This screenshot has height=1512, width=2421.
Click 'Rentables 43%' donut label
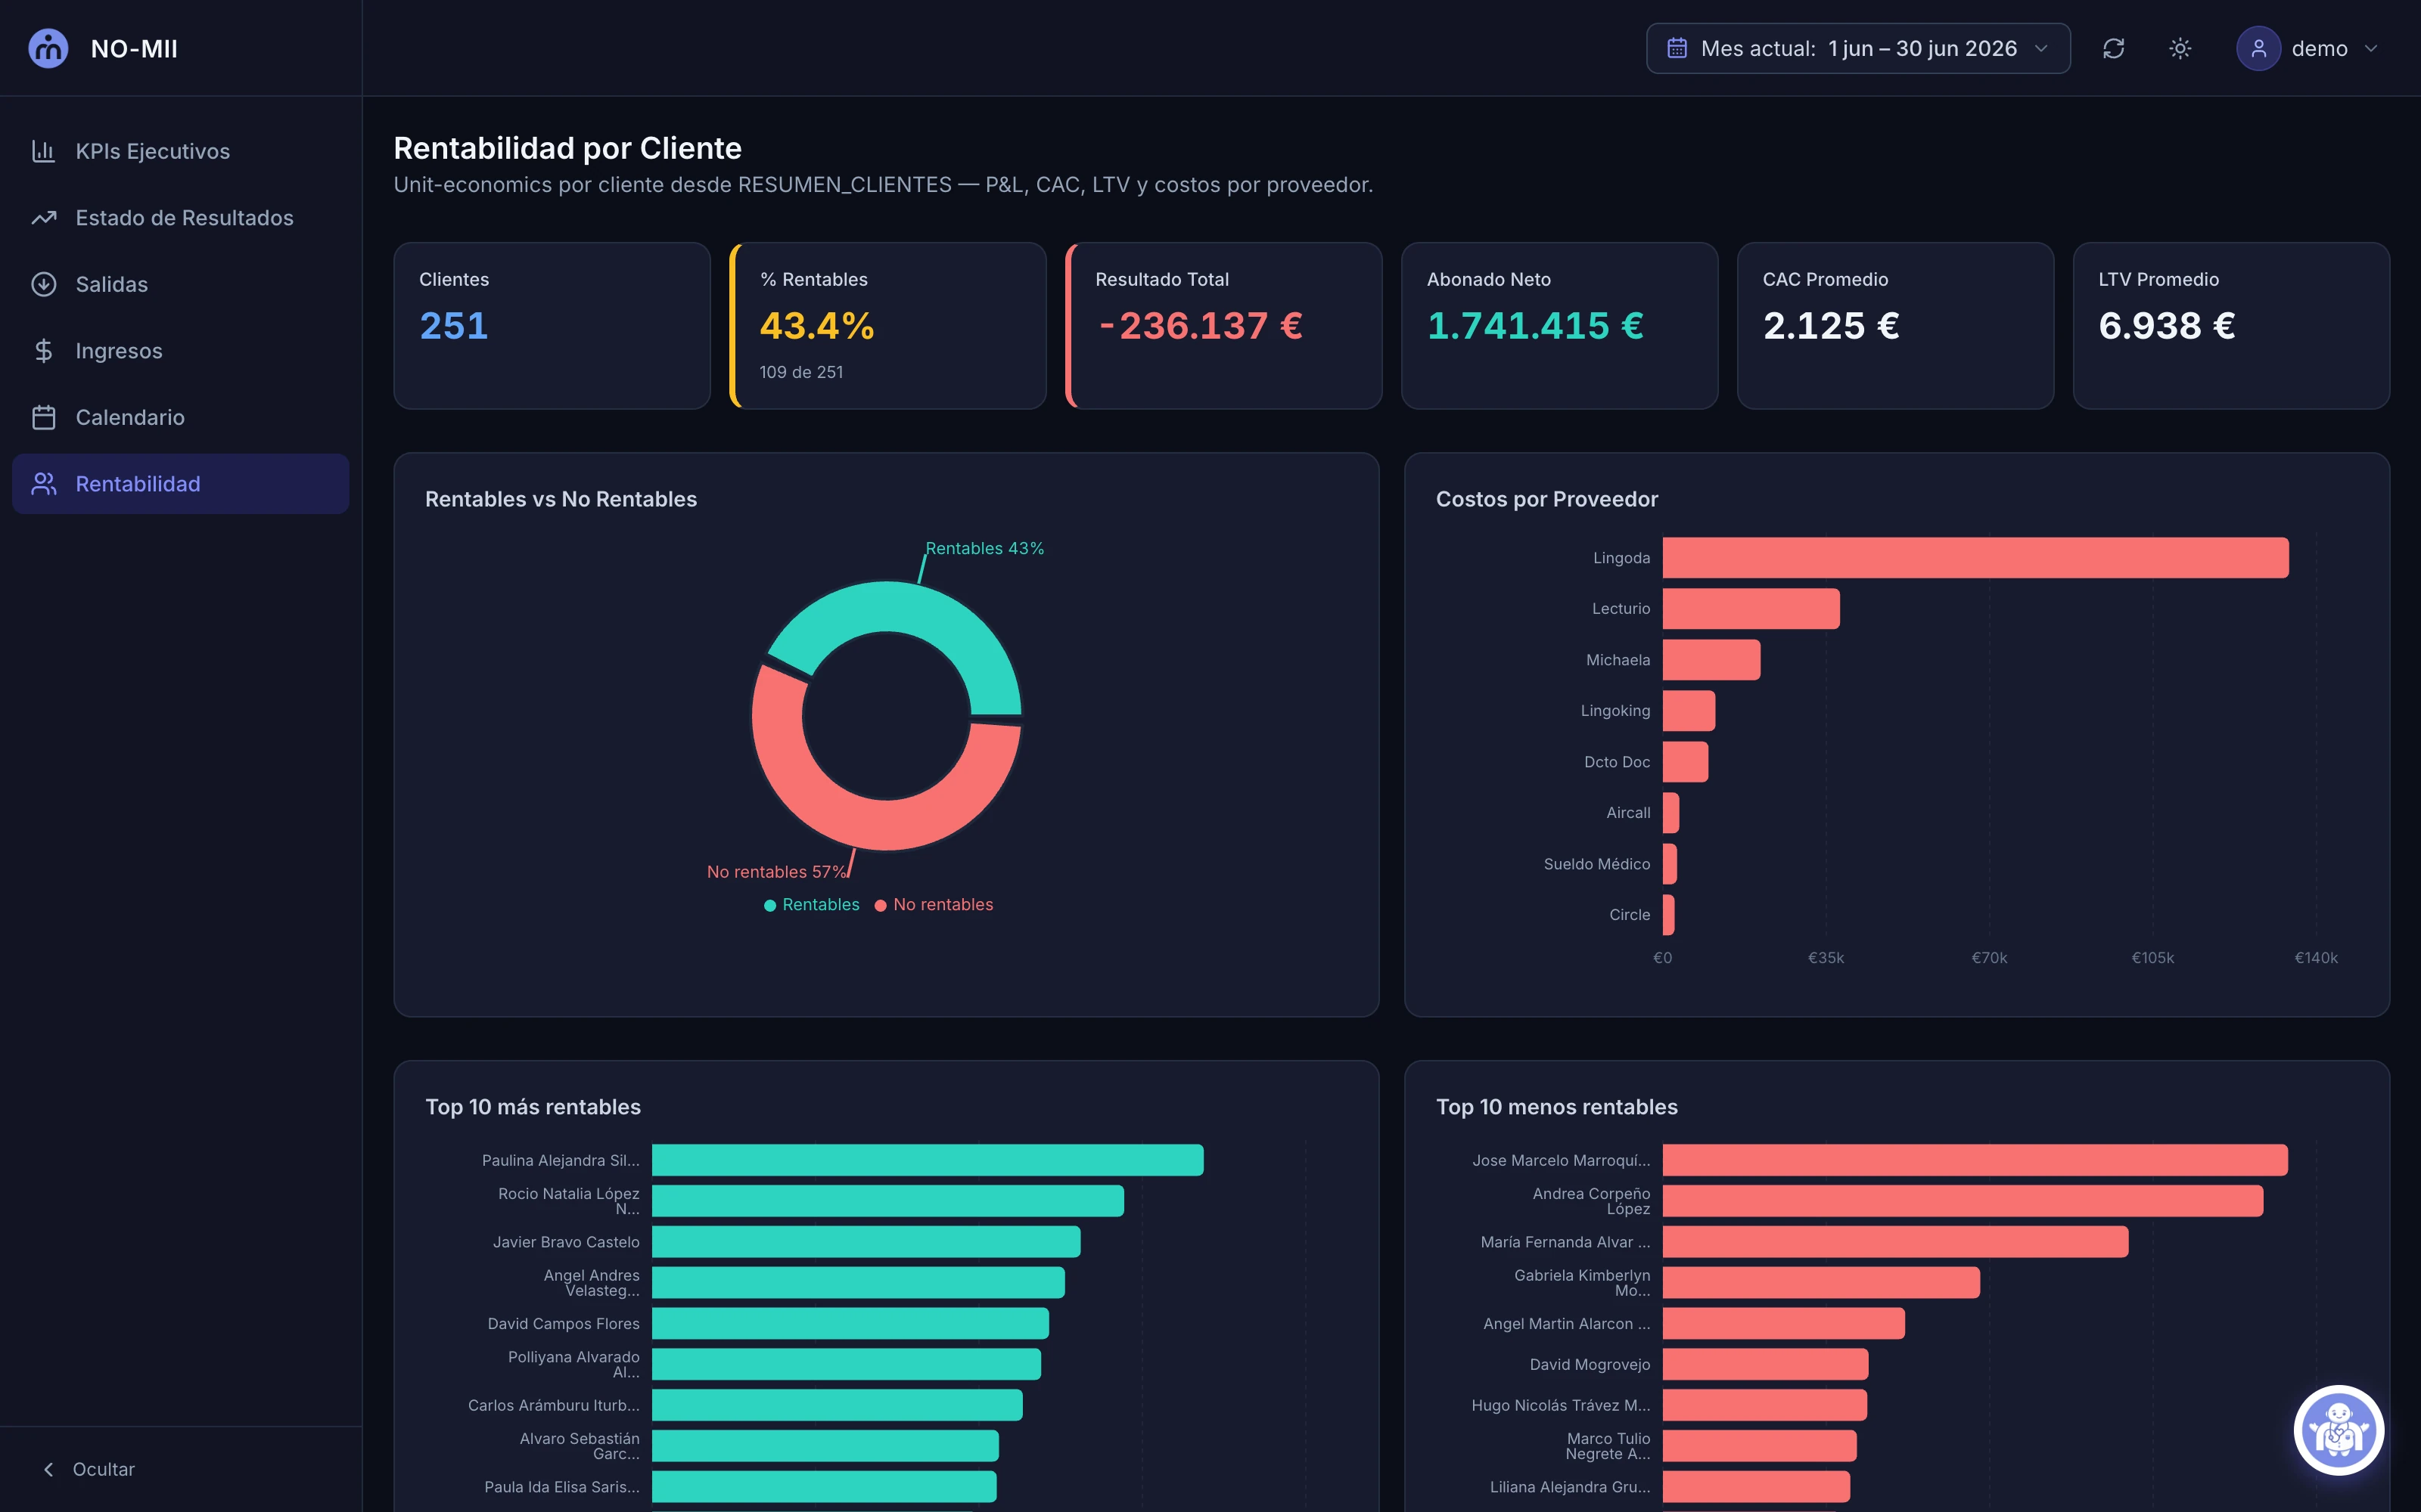tap(984, 548)
